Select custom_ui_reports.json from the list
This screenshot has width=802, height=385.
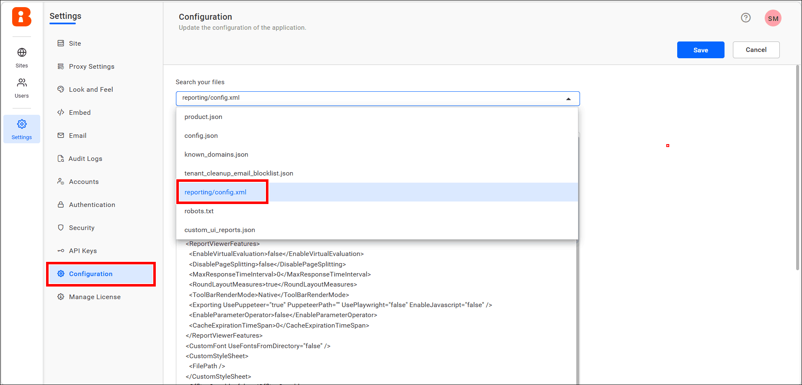coord(219,230)
